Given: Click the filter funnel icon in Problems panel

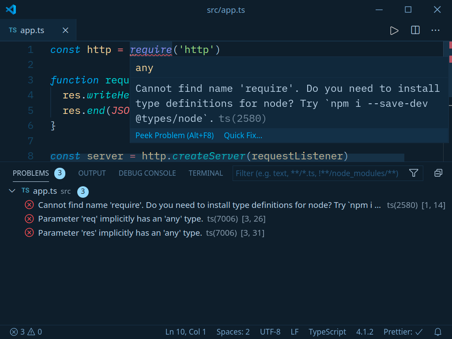Looking at the screenshot, I should click(x=414, y=173).
